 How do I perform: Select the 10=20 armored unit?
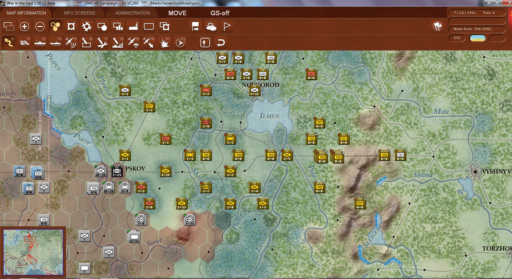tap(109, 188)
